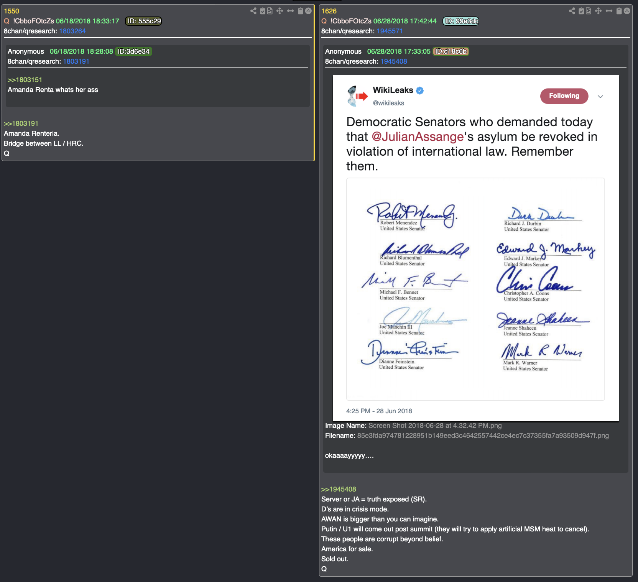The width and height of the screenshot is (638, 582).
Task: Follow quoted reply link >>1803191
Action: click(21, 123)
